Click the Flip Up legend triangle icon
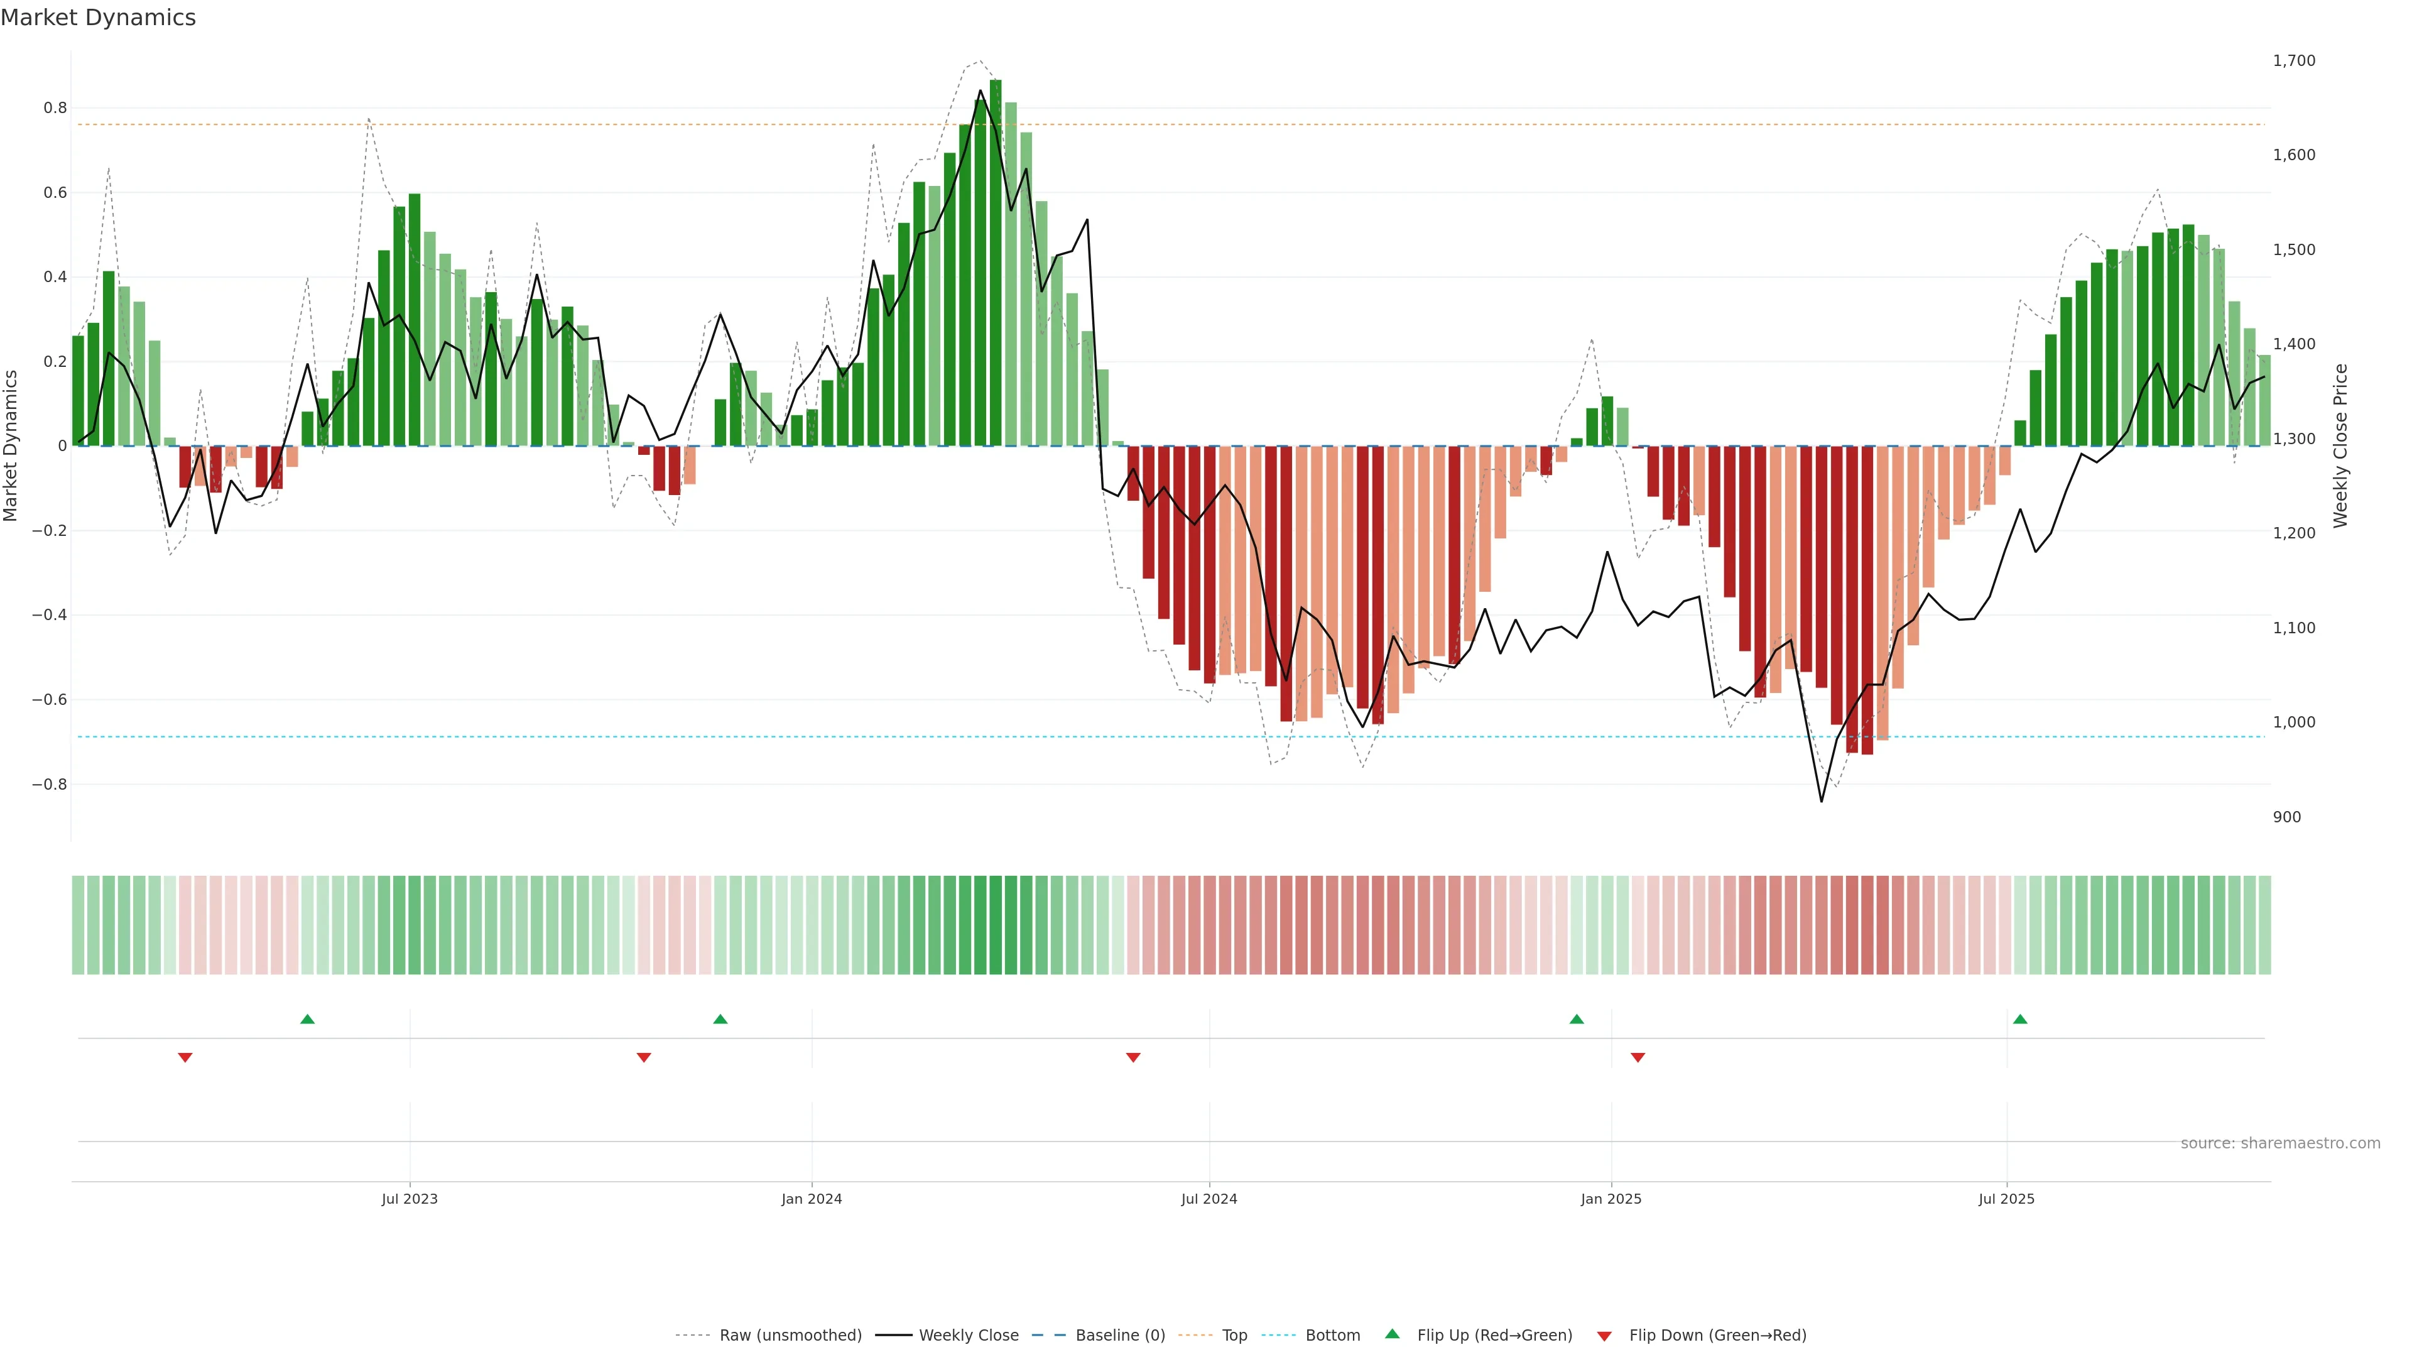Image resolution: width=2412 pixels, height=1357 pixels. [1393, 1334]
